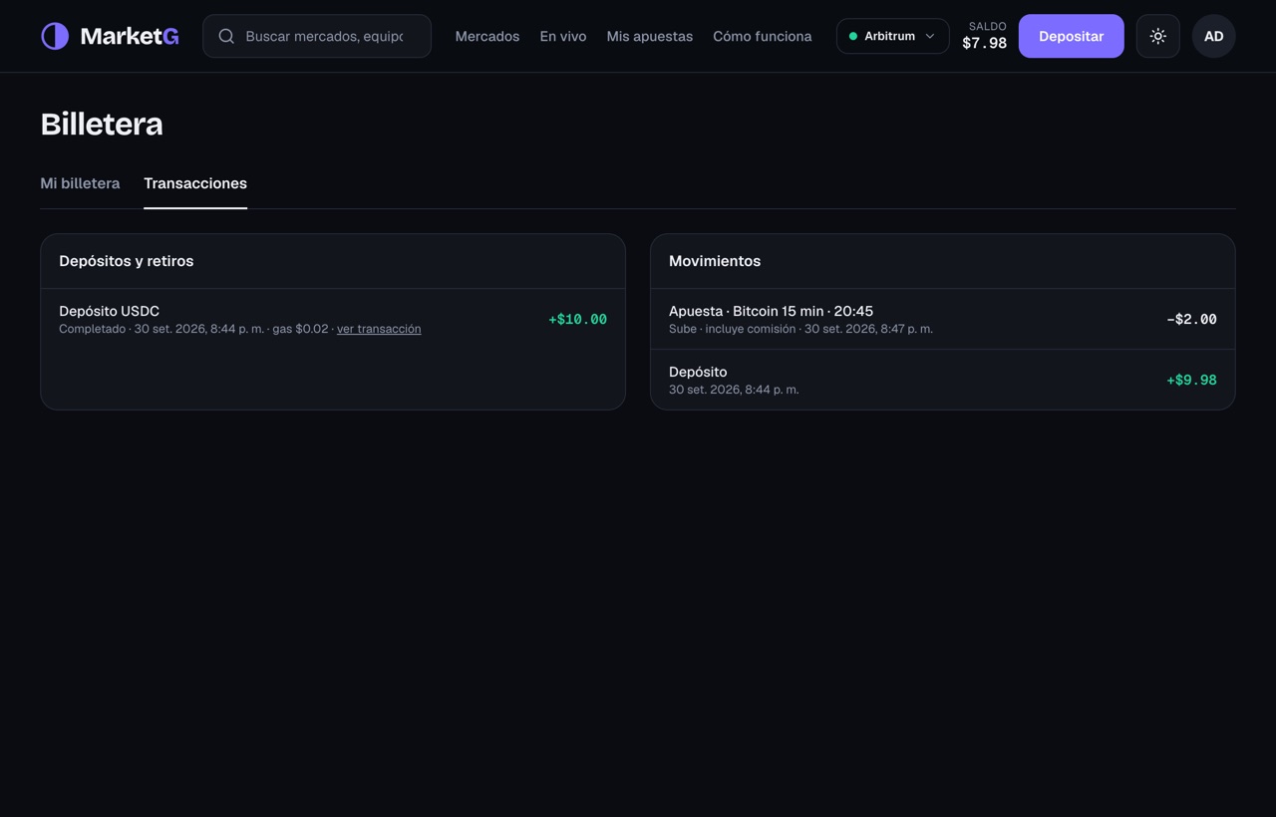This screenshot has width=1276, height=817.
Task: Select the Transacciones tab
Action: click(x=195, y=183)
